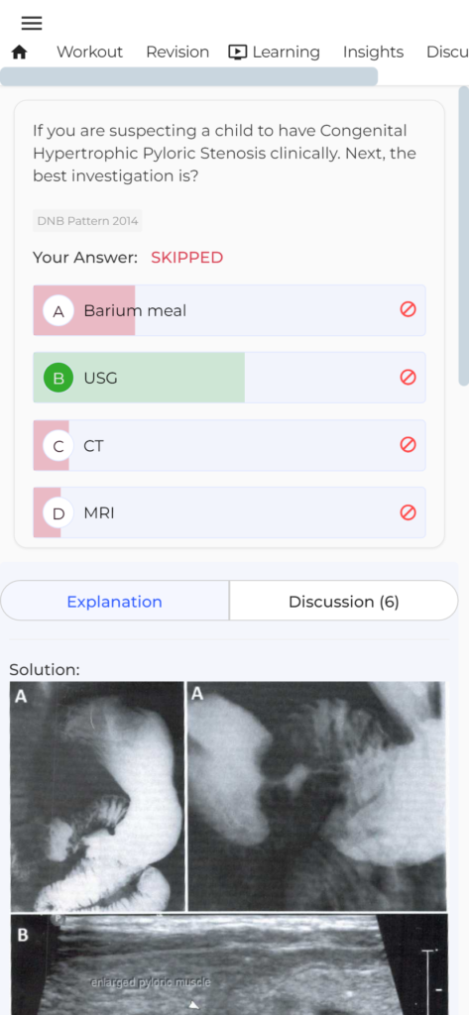469x1015 pixels.
Task: Select the green B option circle
Action: 59,378
